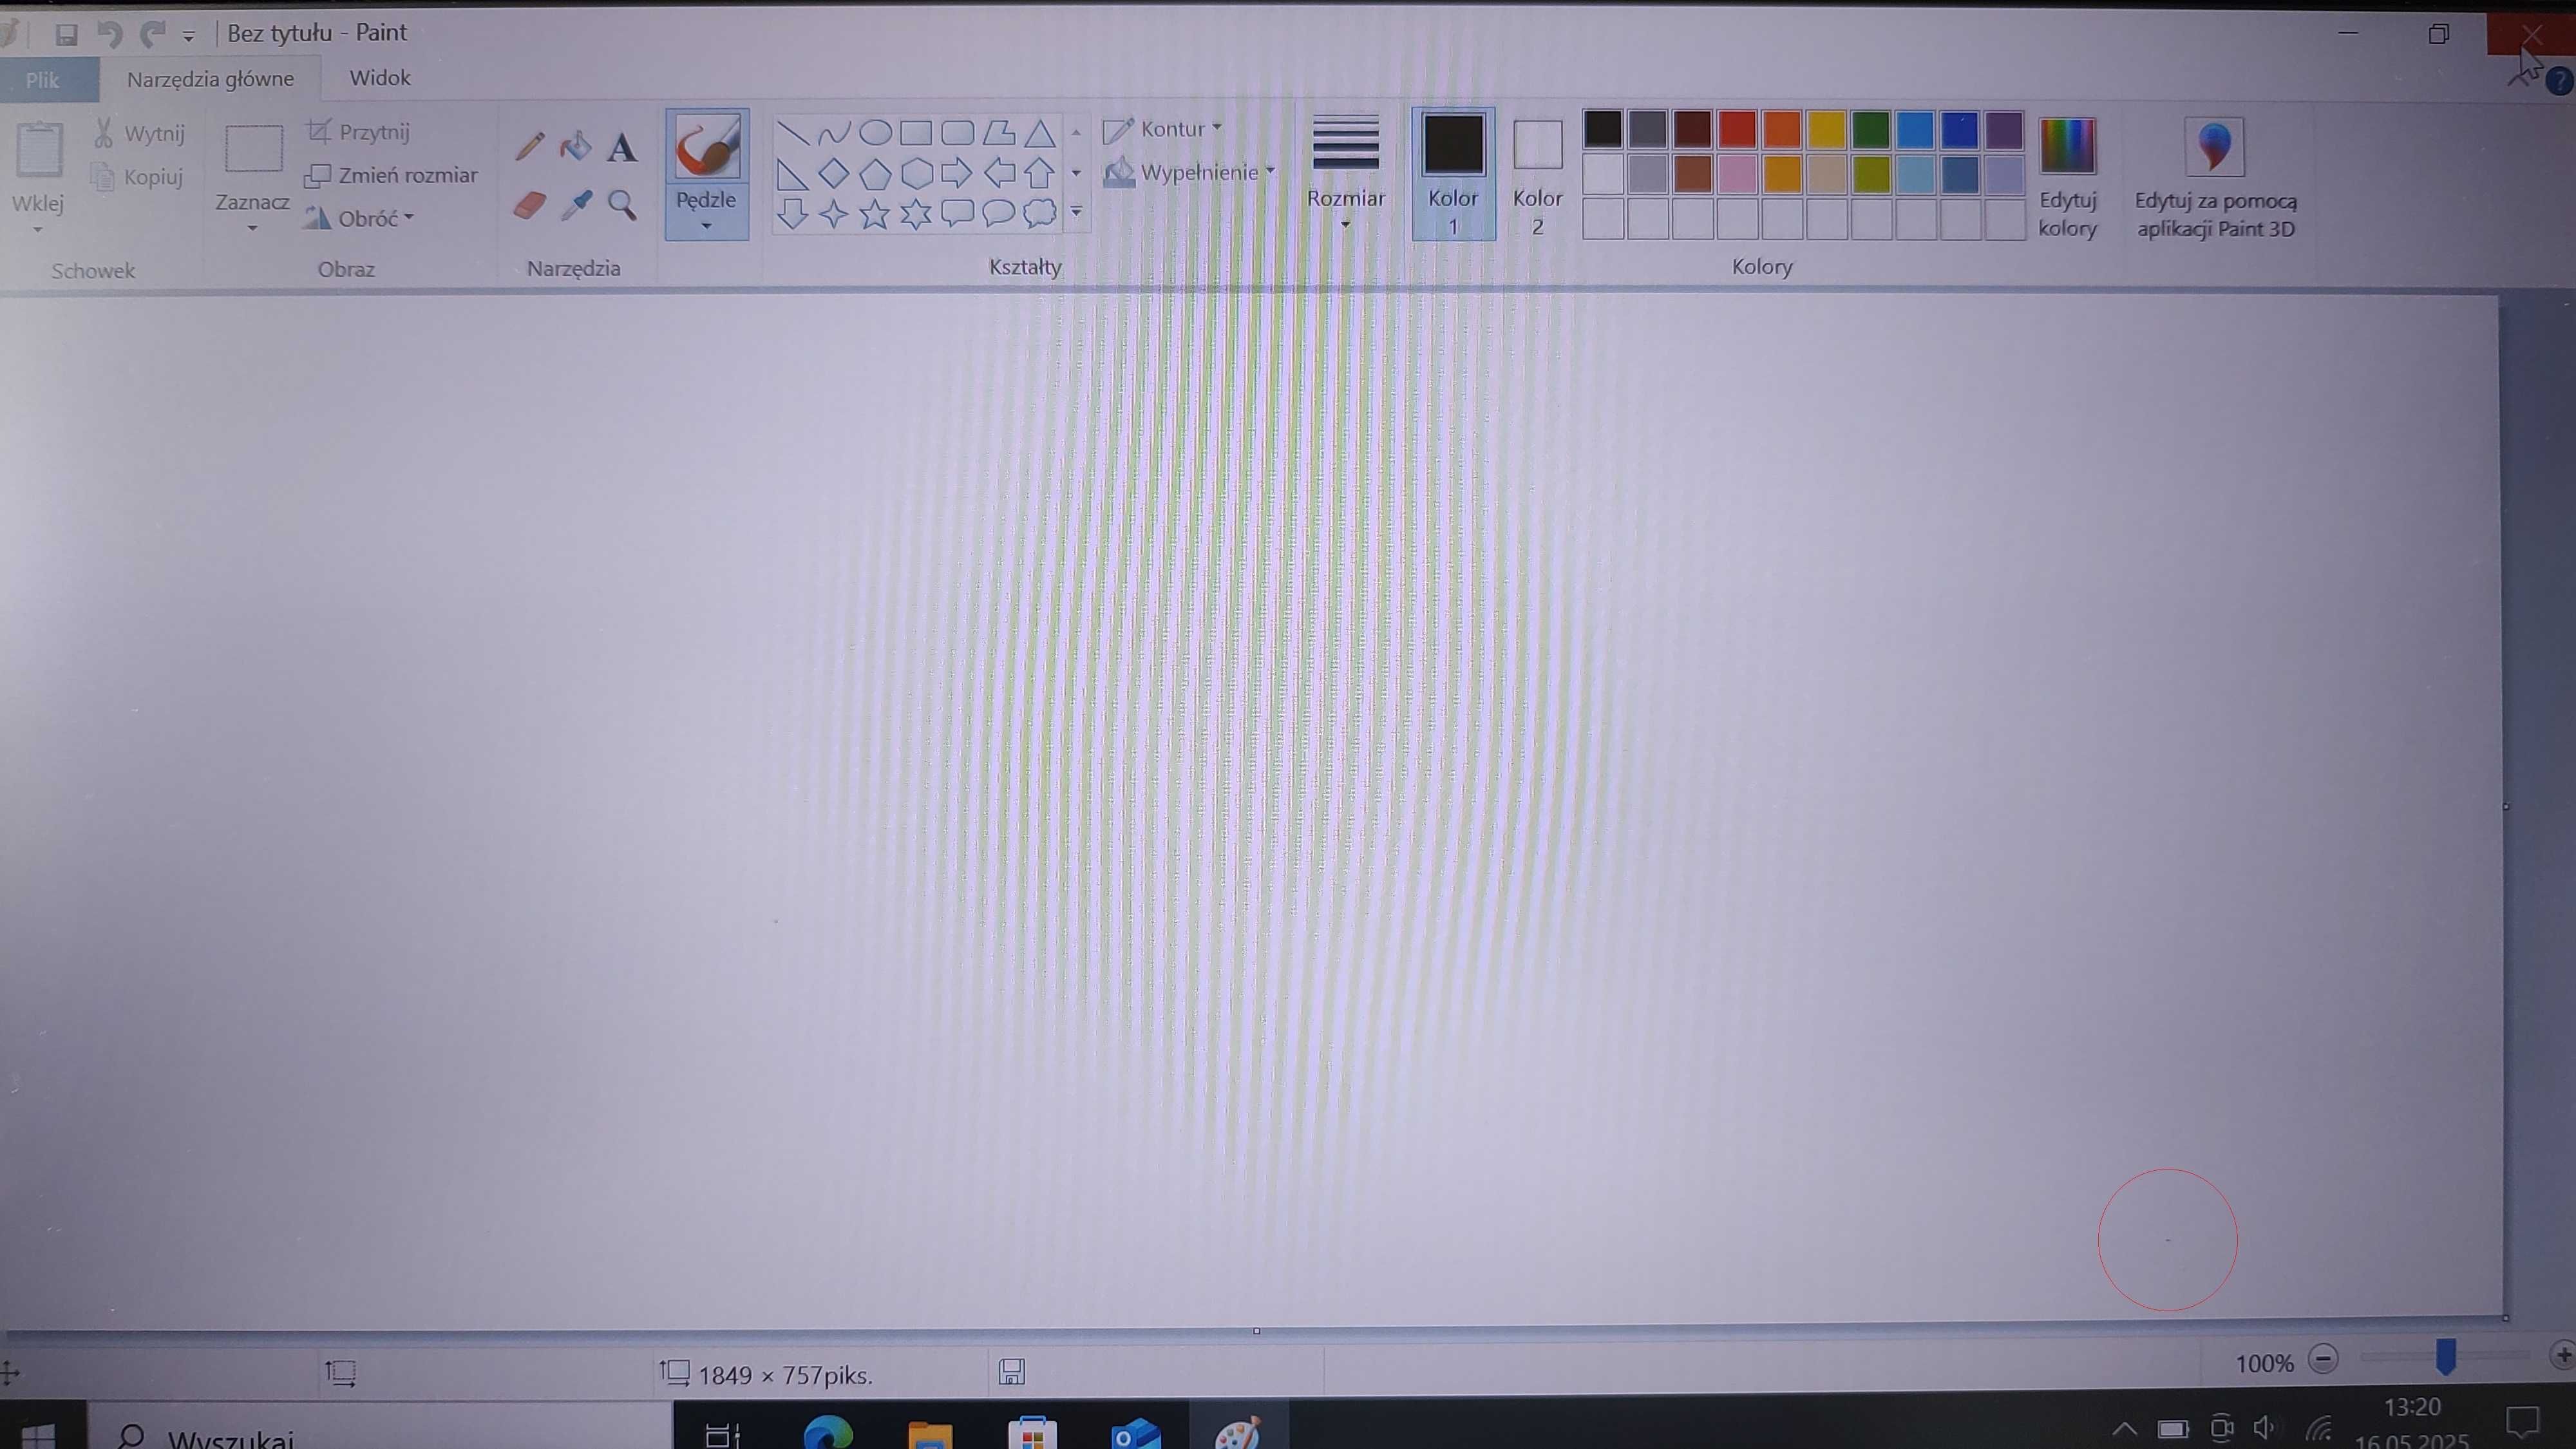
Task: Switch to the Widok tab
Action: 380,78
